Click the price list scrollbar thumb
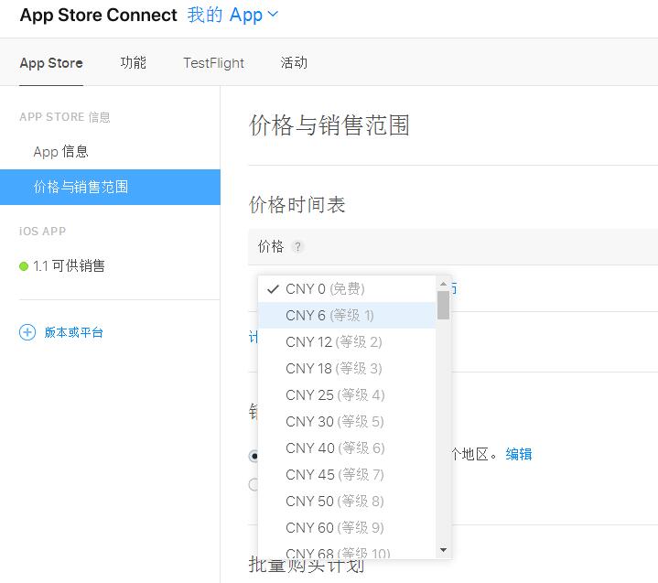 [444, 305]
